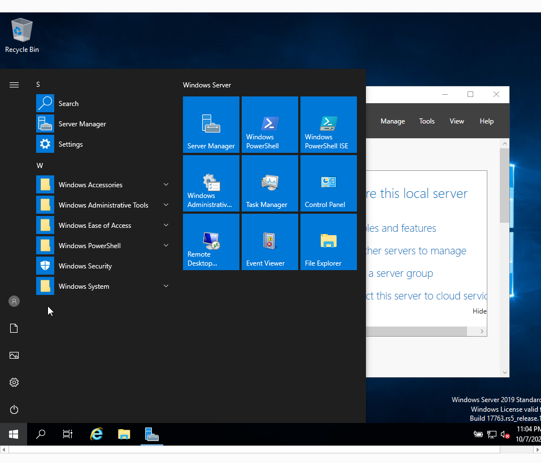Open the Manage menu in Server Manager
Viewport: 541px width, 463px height.
[x=392, y=121]
